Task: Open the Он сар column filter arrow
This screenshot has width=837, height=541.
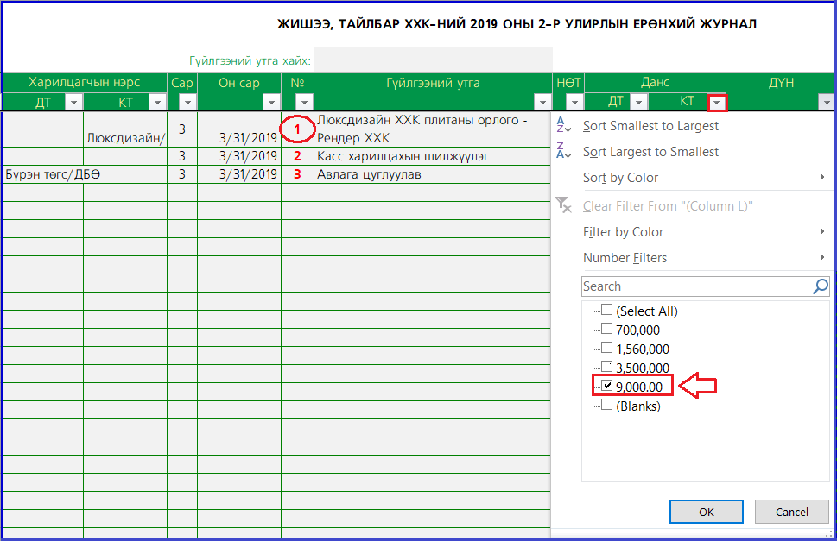Action: point(271,103)
